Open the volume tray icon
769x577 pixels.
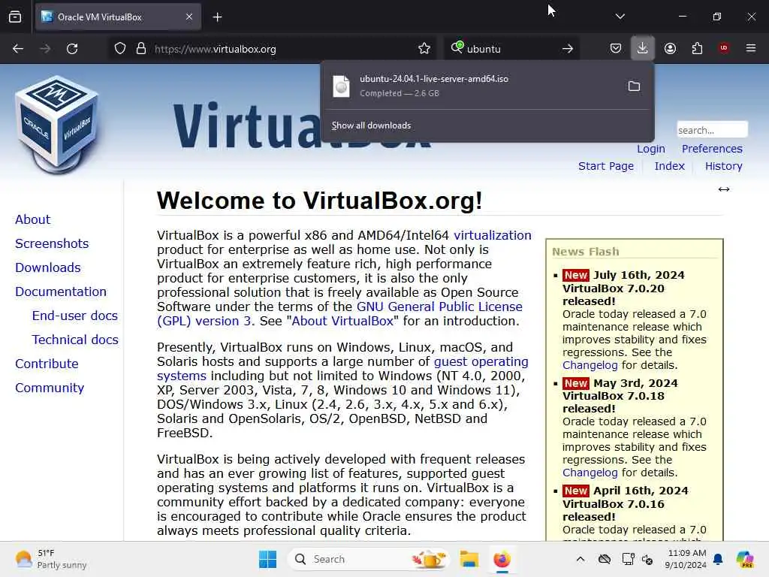[647, 559]
